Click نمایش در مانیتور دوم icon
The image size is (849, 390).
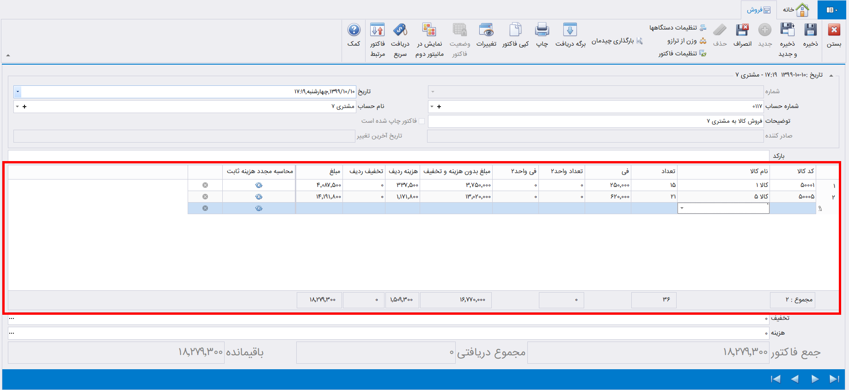tap(429, 30)
